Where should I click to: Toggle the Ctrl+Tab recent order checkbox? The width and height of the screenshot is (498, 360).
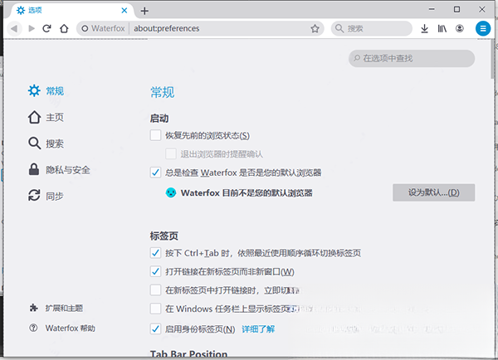click(155, 253)
